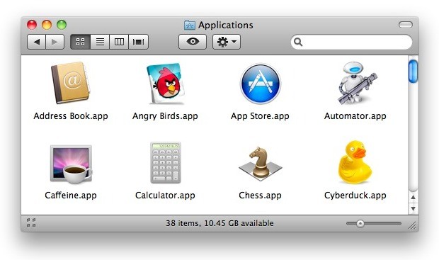The width and height of the screenshot is (439, 260).
Task: Click the 'Cyberduck.app' label
Action: pos(355,196)
